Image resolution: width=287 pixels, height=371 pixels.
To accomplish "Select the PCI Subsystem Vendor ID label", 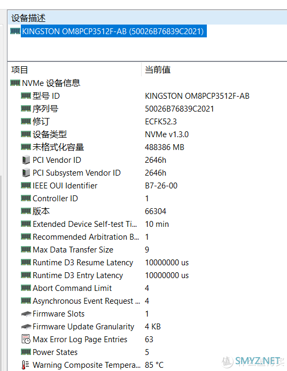I will 76,173.
